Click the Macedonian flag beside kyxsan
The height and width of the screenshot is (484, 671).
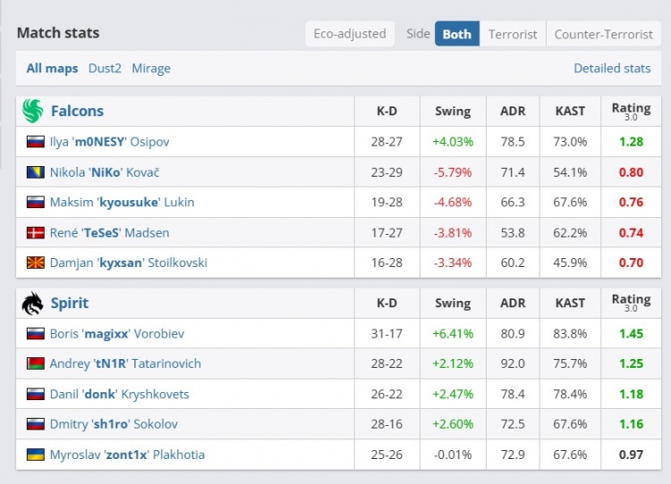click(x=35, y=263)
